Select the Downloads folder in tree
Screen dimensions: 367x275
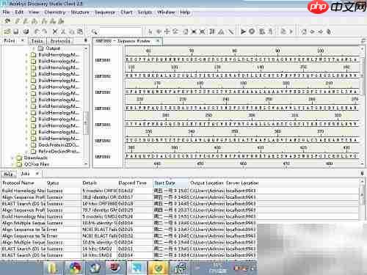[x=35, y=158]
